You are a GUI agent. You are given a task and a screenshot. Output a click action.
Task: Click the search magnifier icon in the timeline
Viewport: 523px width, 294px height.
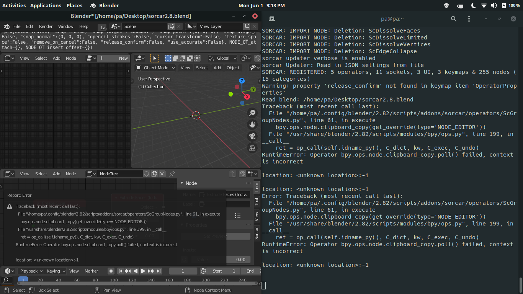6,280
